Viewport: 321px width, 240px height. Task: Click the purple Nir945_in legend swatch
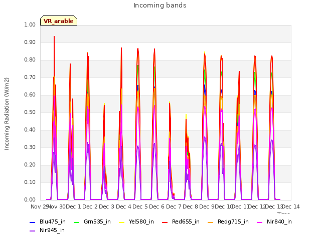pyautogui.click(x=33, y=231)
